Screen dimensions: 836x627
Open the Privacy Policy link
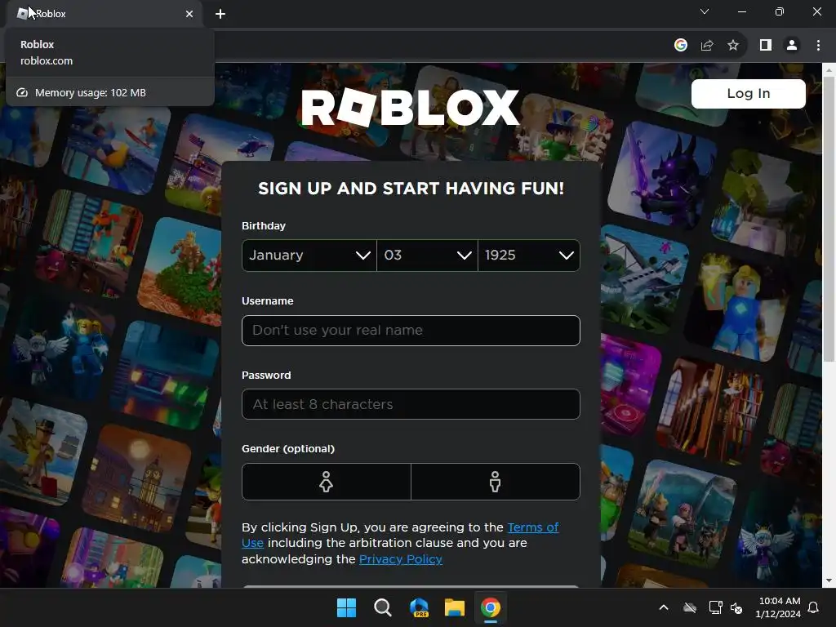point(400,559)
